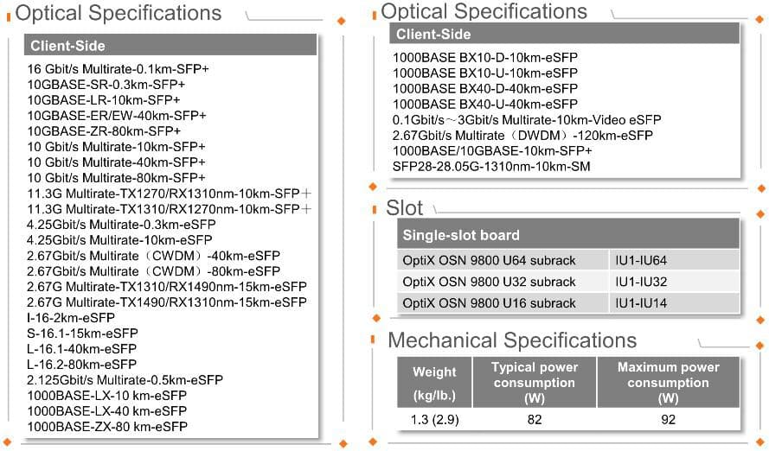Click the I-16-2km-eSFP entry

click(x=71, y=318)
